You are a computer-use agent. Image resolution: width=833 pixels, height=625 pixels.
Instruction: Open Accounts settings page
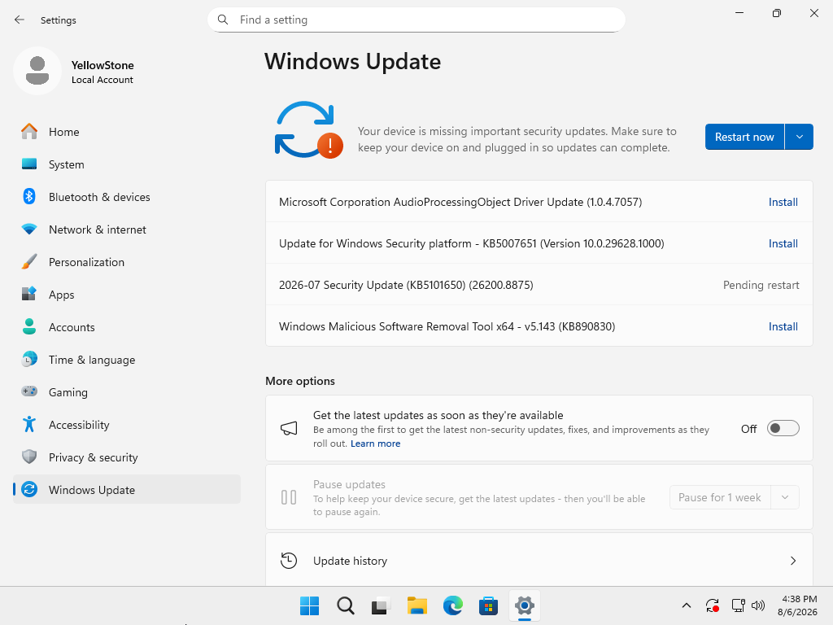[x=127, y=327]
